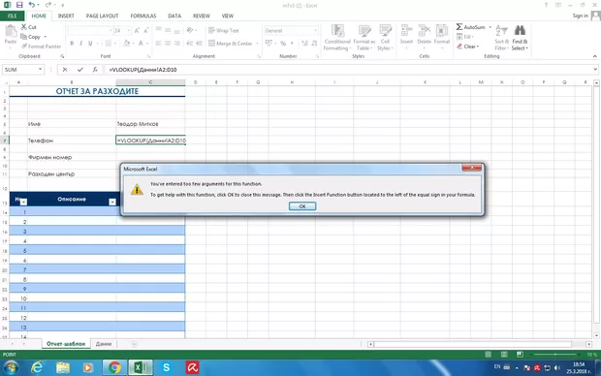Open Sort & Filter menu
This screenshot has height=376, width=601.
click(501, 37)
